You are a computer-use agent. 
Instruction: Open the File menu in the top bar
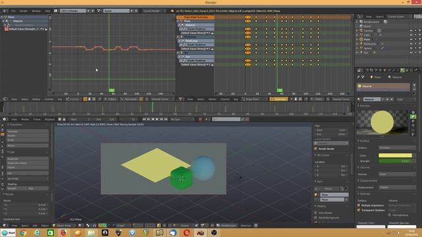(x=13, y=11)
